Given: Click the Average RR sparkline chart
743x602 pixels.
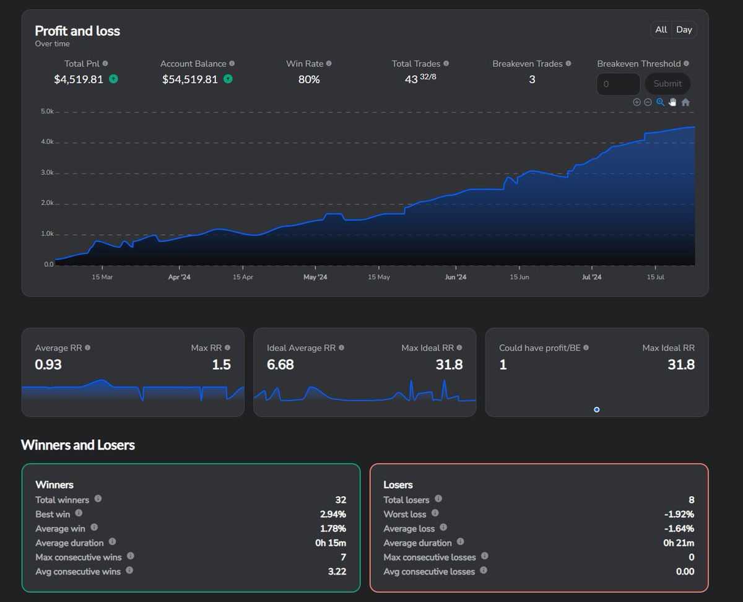Looking at the screenshot, I should coord(133,392).
